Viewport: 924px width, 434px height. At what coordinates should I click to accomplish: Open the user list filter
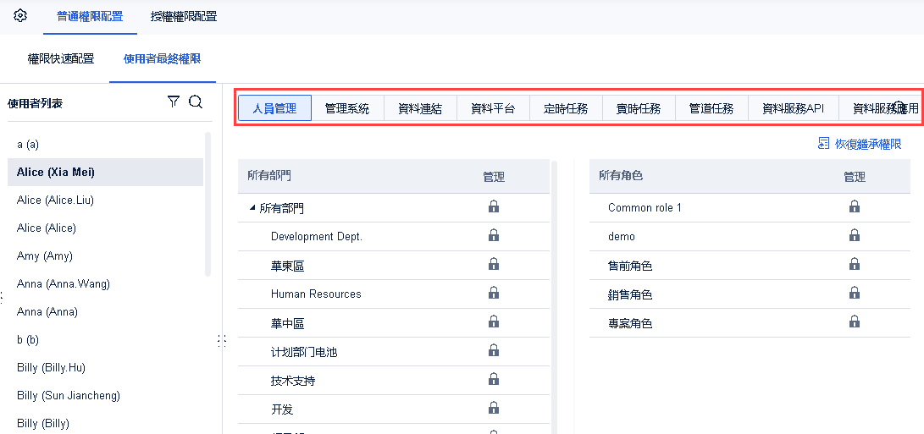pyautogui.click(x=174, y=102)
